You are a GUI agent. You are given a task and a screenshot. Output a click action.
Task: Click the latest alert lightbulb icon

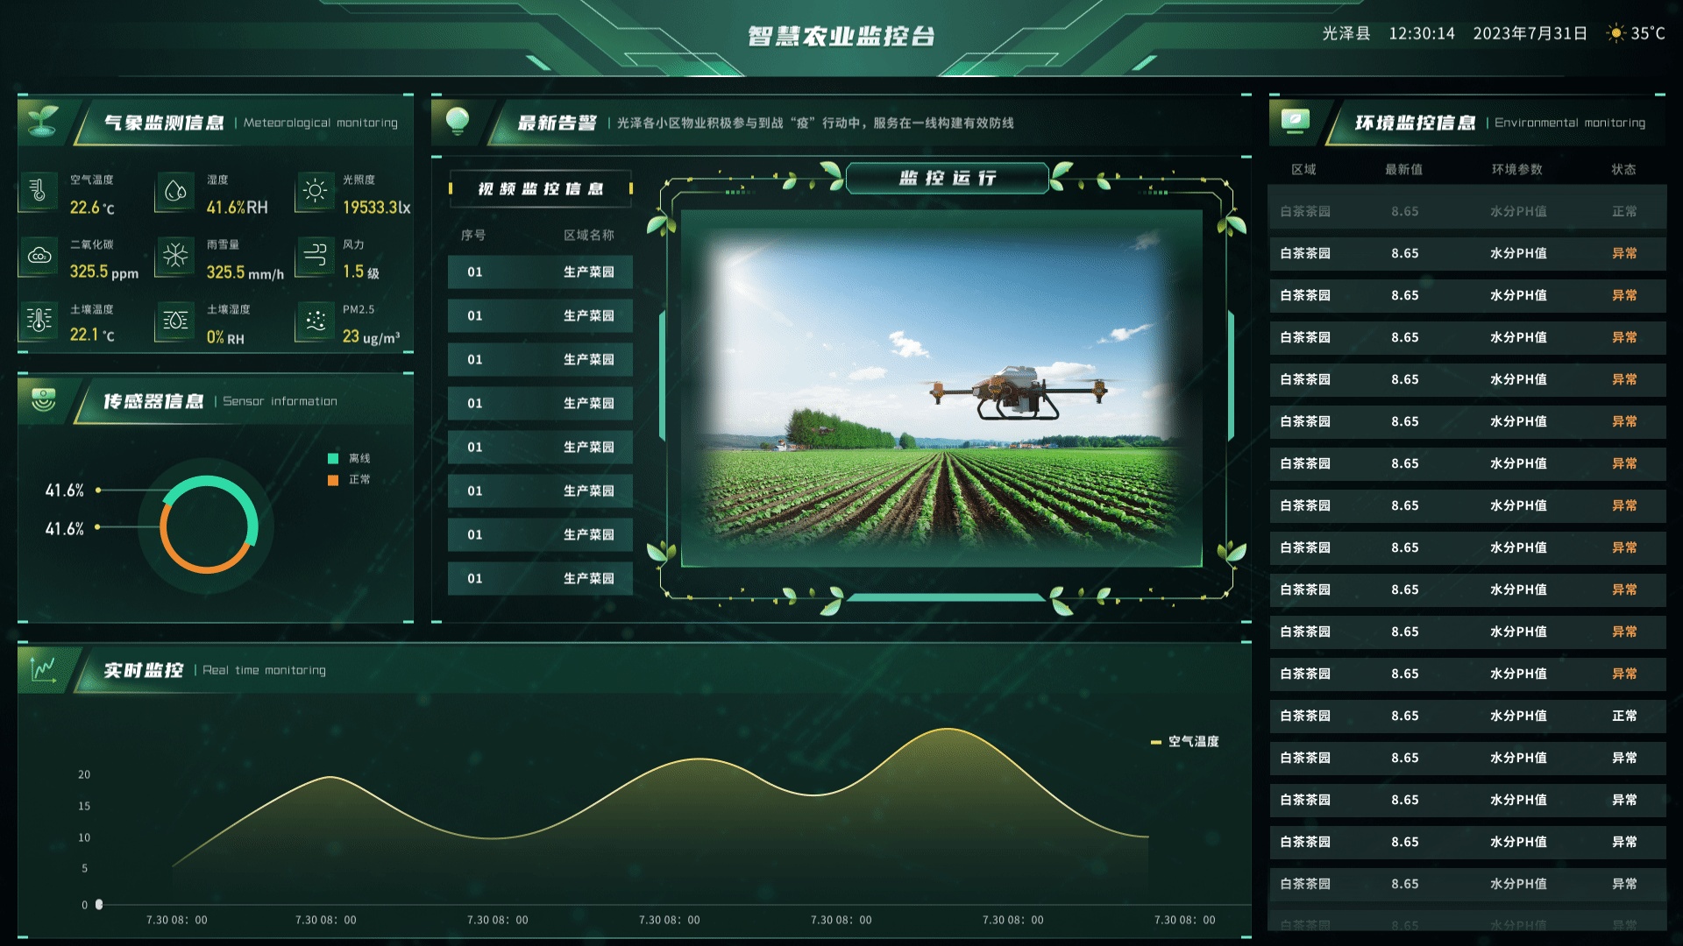click(x=458, y=120)
